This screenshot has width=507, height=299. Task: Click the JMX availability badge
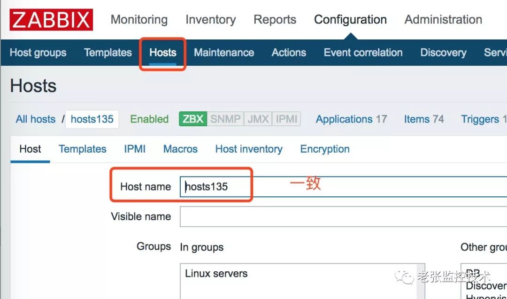(258, 119)
